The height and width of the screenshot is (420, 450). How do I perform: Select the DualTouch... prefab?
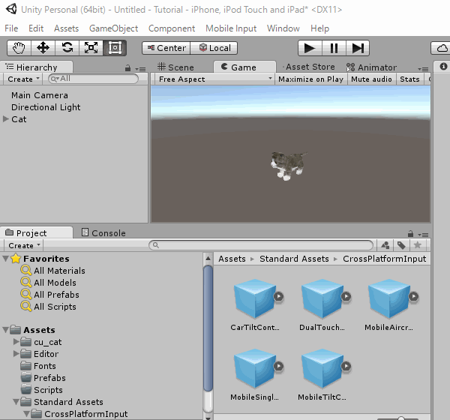(x=322, y=305)
